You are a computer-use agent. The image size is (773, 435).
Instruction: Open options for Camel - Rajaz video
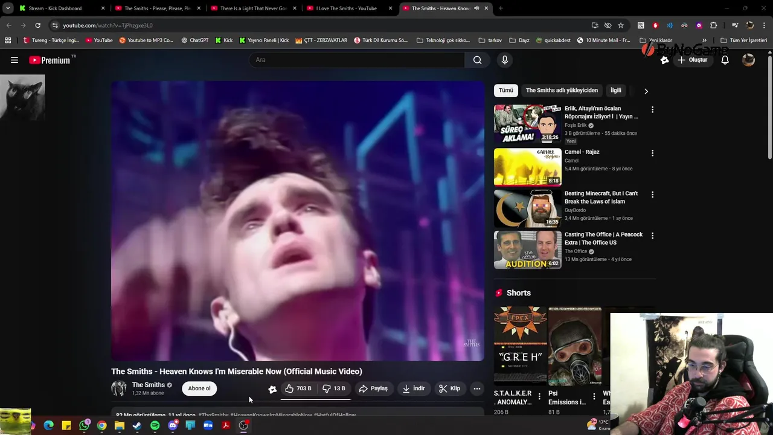(x=652, y=153)
